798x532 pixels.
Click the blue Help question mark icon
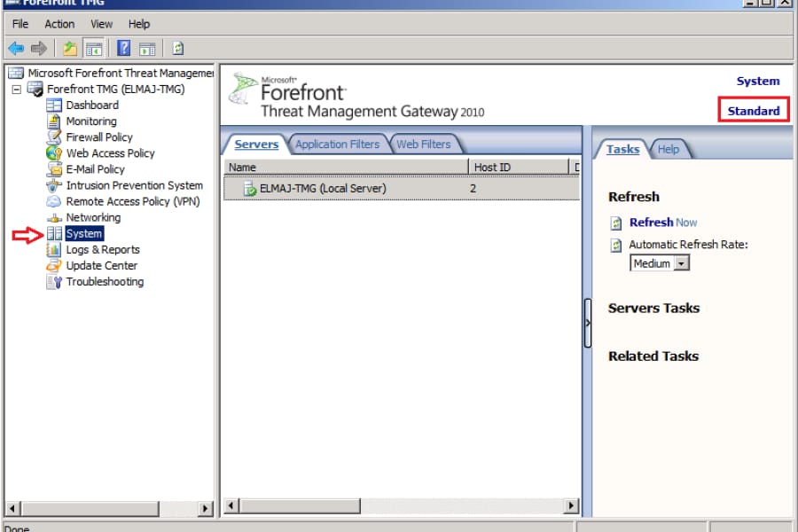123,49
